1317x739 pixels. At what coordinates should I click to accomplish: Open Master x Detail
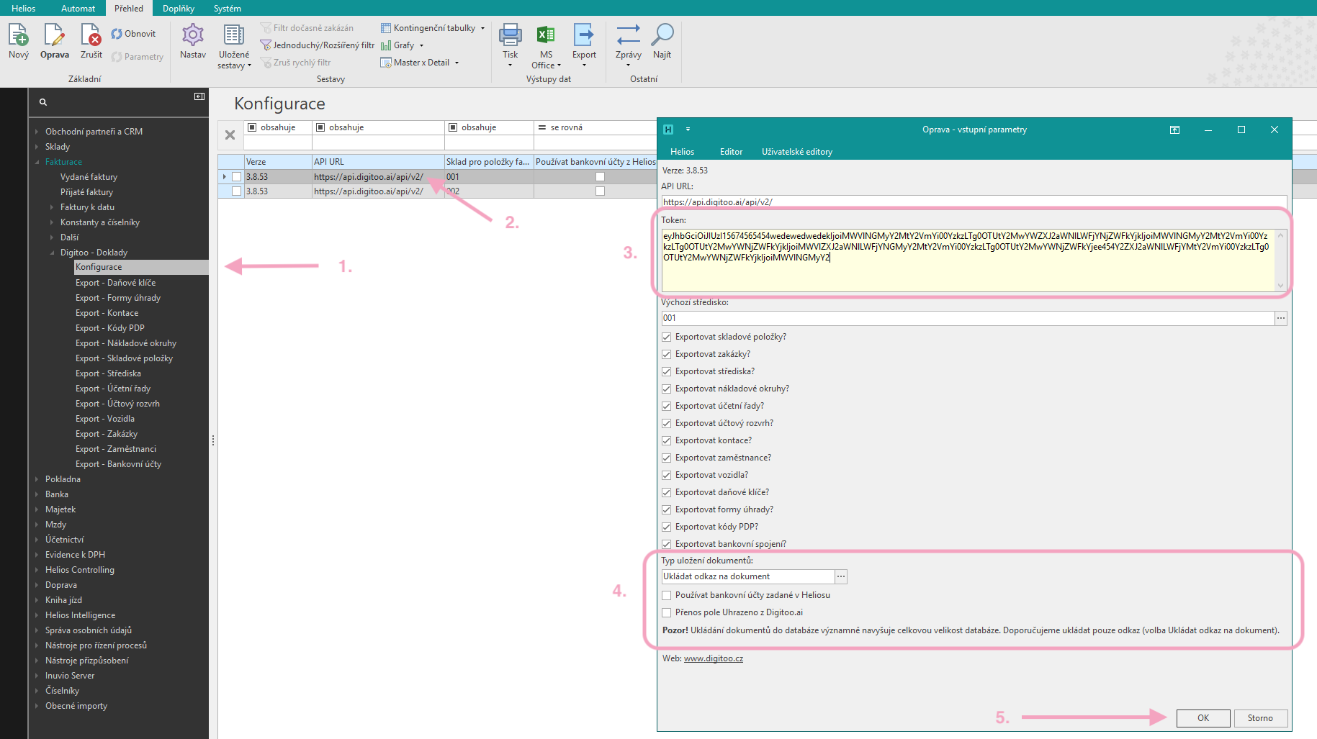419,63
